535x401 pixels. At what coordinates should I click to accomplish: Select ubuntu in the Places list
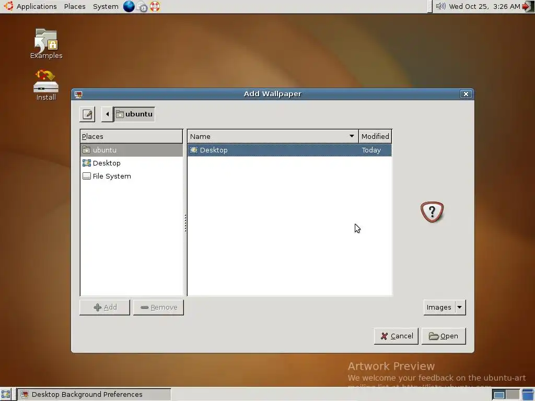pos(131,150)
